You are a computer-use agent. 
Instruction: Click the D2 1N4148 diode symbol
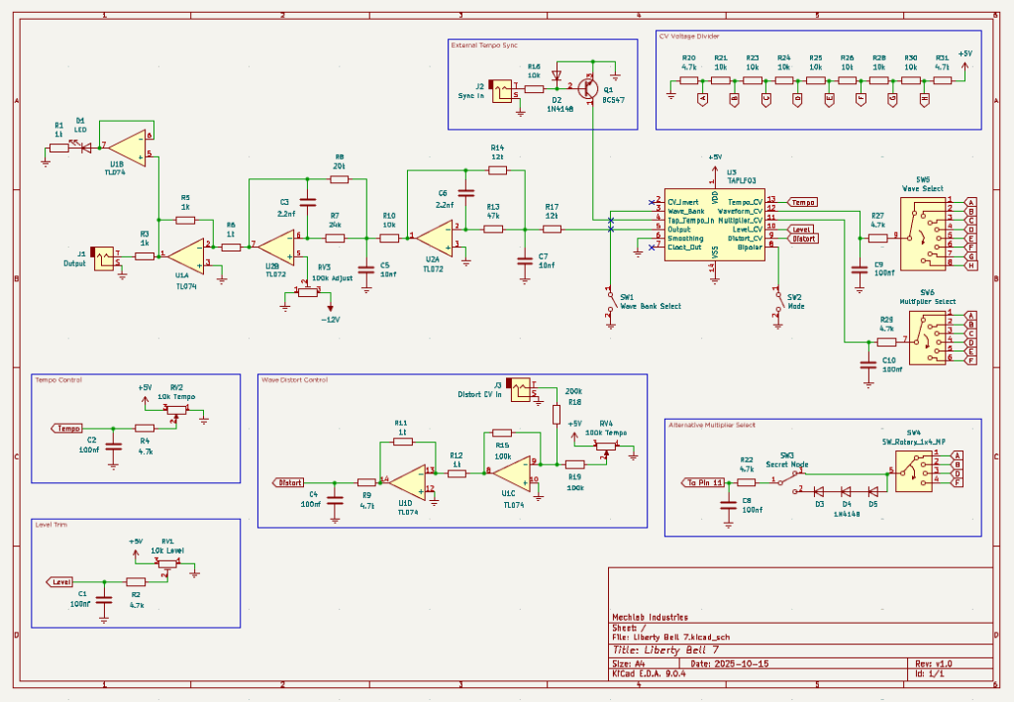[x=556, y=74]
